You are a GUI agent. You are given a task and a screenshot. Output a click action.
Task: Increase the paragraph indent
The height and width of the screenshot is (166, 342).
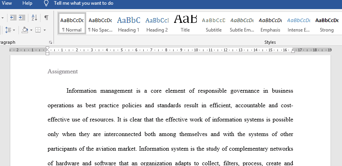coord(22,17)
